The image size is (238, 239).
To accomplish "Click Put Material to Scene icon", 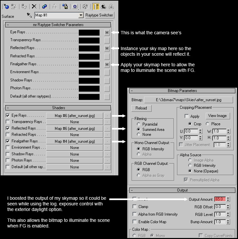I will [14, 7].
